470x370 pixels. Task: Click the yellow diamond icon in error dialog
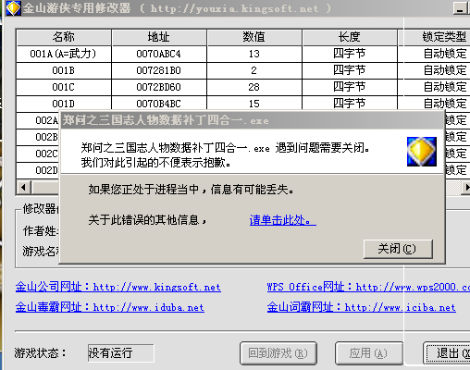pos(422,152)
